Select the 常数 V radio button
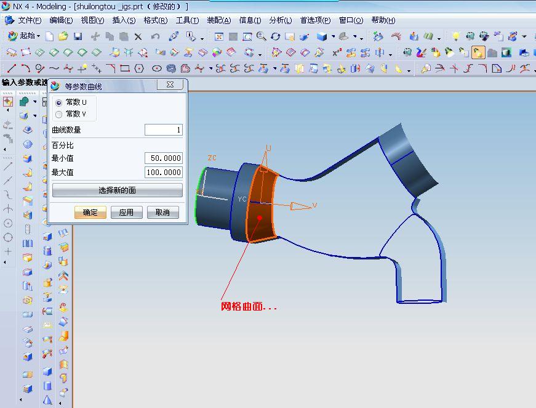The image size is (536, 408). (x=59, y=114)
